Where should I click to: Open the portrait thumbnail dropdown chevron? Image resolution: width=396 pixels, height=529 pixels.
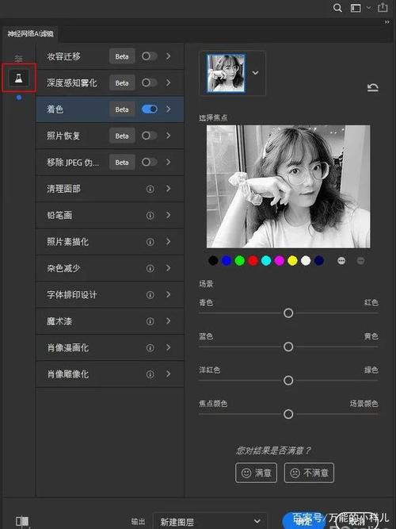256,73
